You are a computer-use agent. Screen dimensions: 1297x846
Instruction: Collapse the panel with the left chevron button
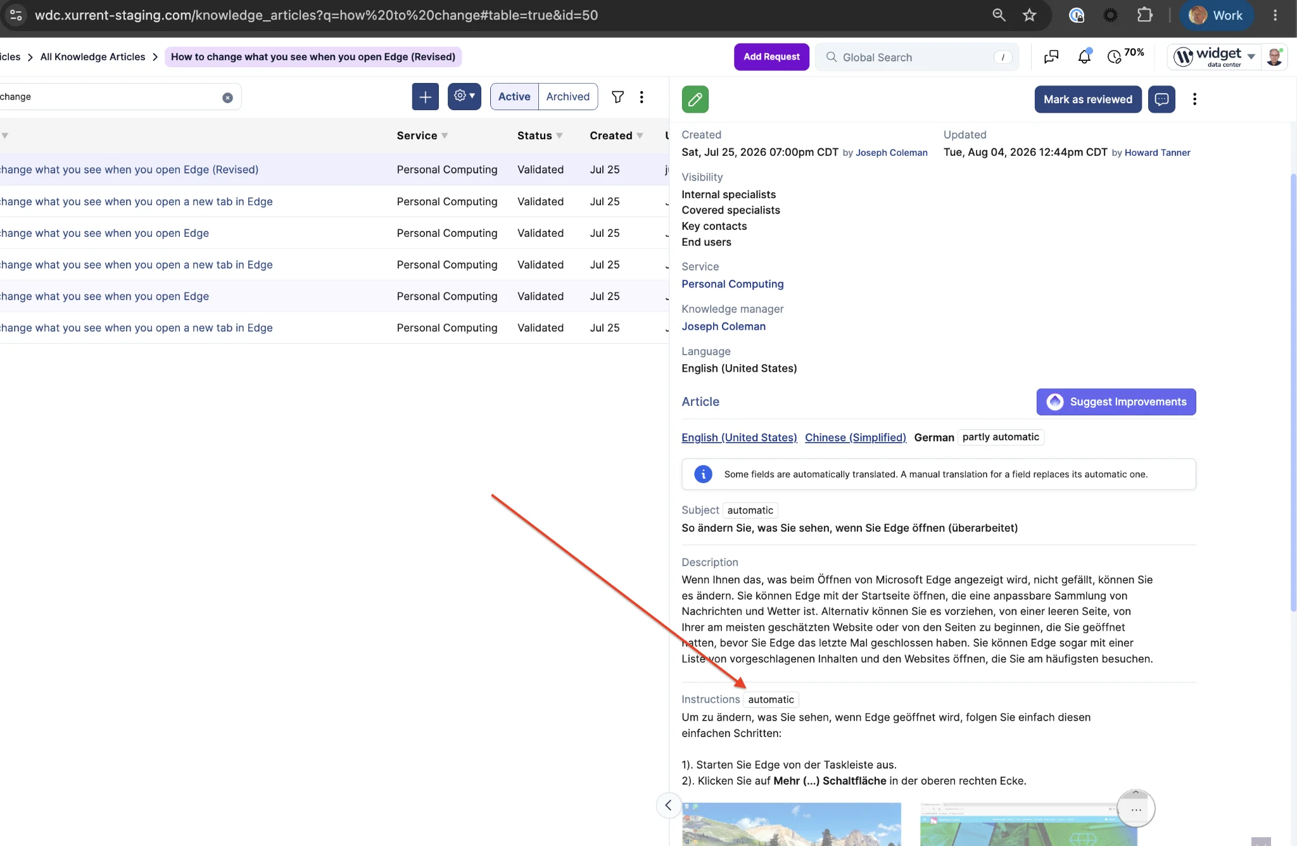click(668, 805)
